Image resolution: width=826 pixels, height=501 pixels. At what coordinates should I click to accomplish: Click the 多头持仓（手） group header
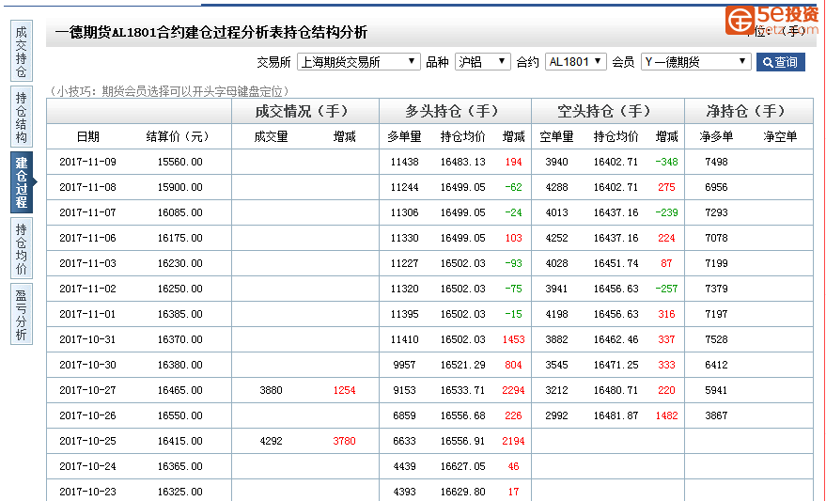[454, 111]
